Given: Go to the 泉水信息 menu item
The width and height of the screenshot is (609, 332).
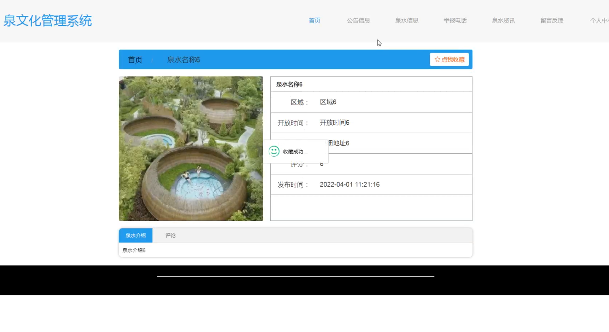Looking at the screenshot, I should pos(407,20).
